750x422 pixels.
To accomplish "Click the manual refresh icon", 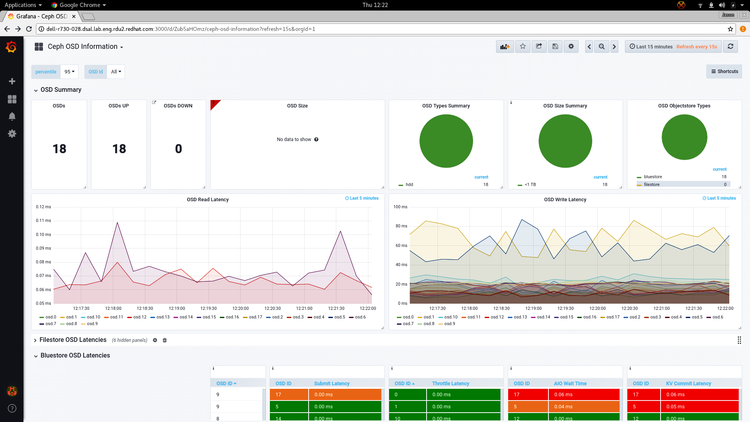I will [x=730, y=46].
